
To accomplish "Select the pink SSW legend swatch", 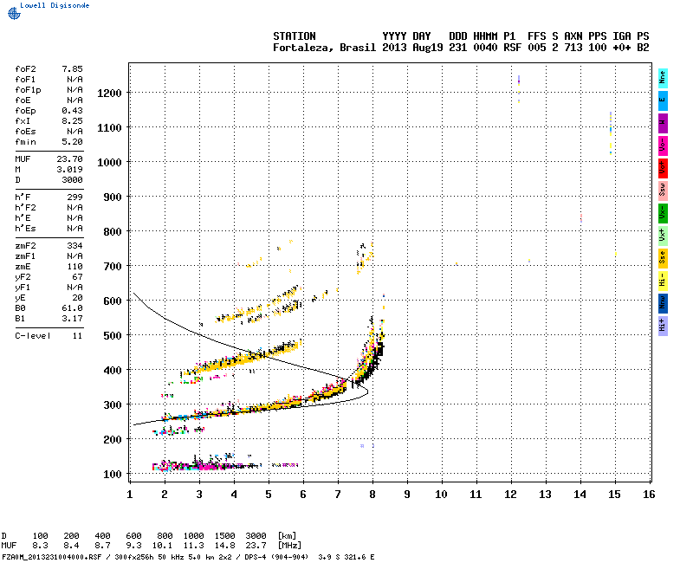I will point(663,191).
